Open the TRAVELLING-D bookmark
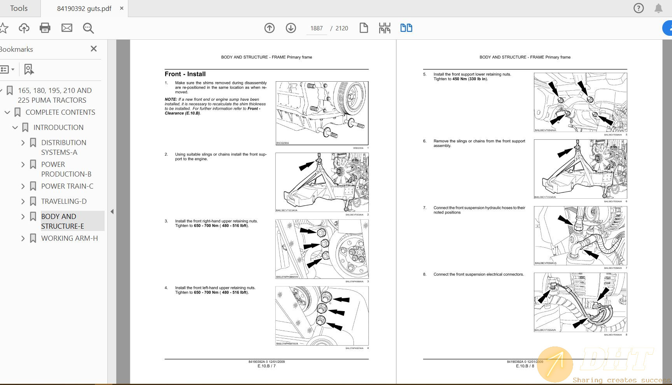 click(x=64, y=201)
